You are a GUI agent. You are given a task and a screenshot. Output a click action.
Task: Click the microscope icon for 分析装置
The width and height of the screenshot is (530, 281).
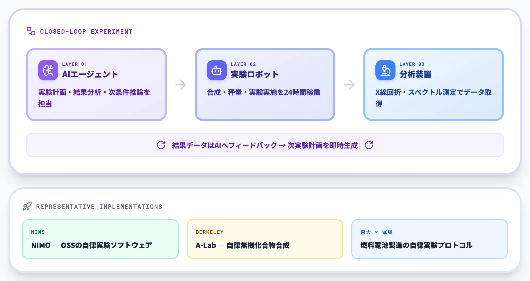(385, 70)
